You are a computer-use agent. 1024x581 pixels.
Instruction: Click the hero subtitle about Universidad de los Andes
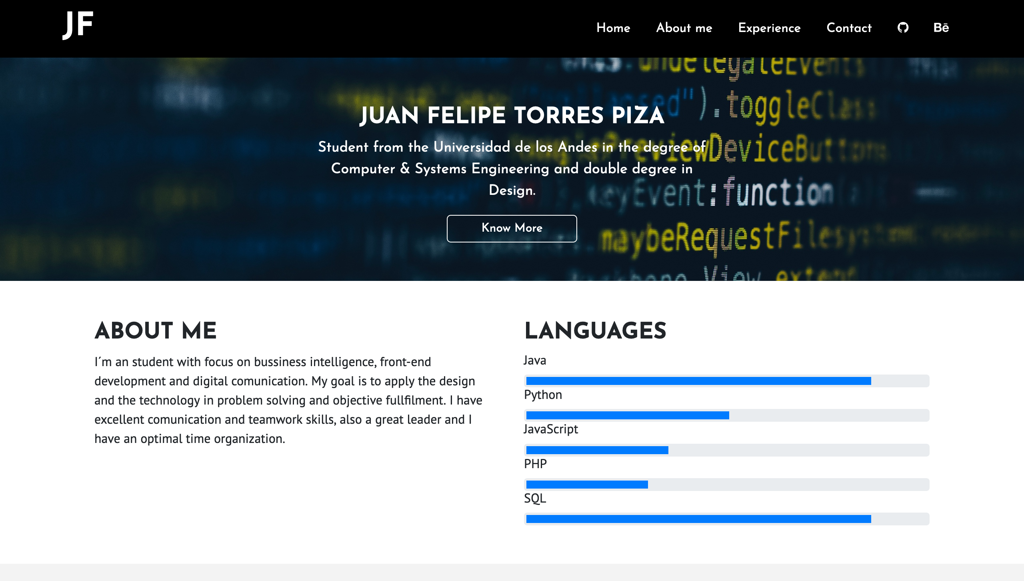[x=512, y=168]
